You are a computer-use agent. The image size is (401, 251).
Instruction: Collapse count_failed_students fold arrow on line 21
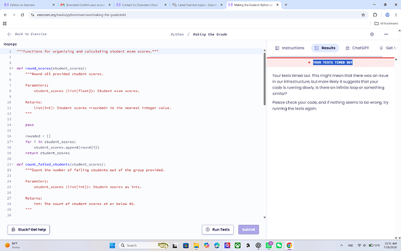pos(13,164)
